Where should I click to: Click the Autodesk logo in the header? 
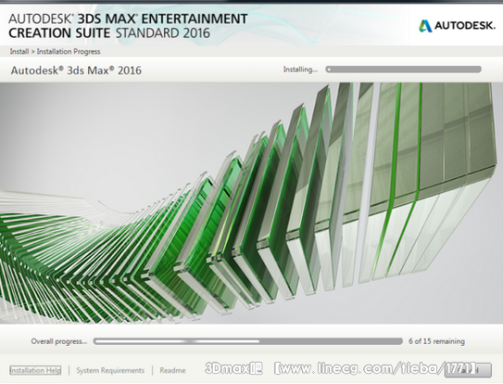point(457,26)
